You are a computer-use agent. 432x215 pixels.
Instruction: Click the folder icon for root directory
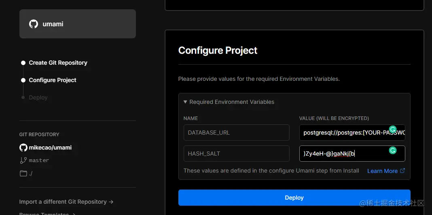tap(23, 173)
